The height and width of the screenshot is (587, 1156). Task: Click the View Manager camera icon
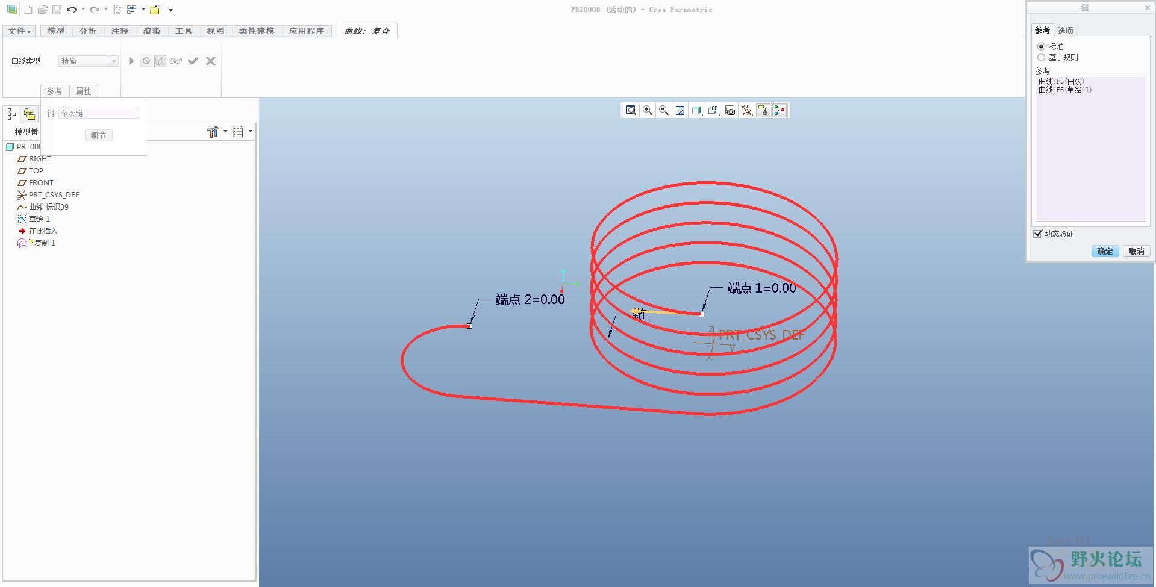[x=730, y=110]
